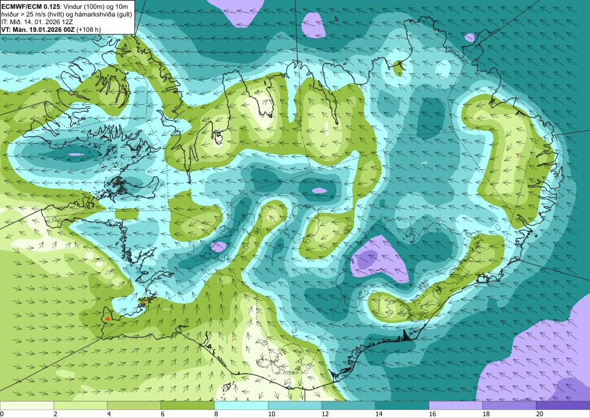
Task: Click the 6–8 m/s dark green legend swatch
Action: (x=188, y=405)
